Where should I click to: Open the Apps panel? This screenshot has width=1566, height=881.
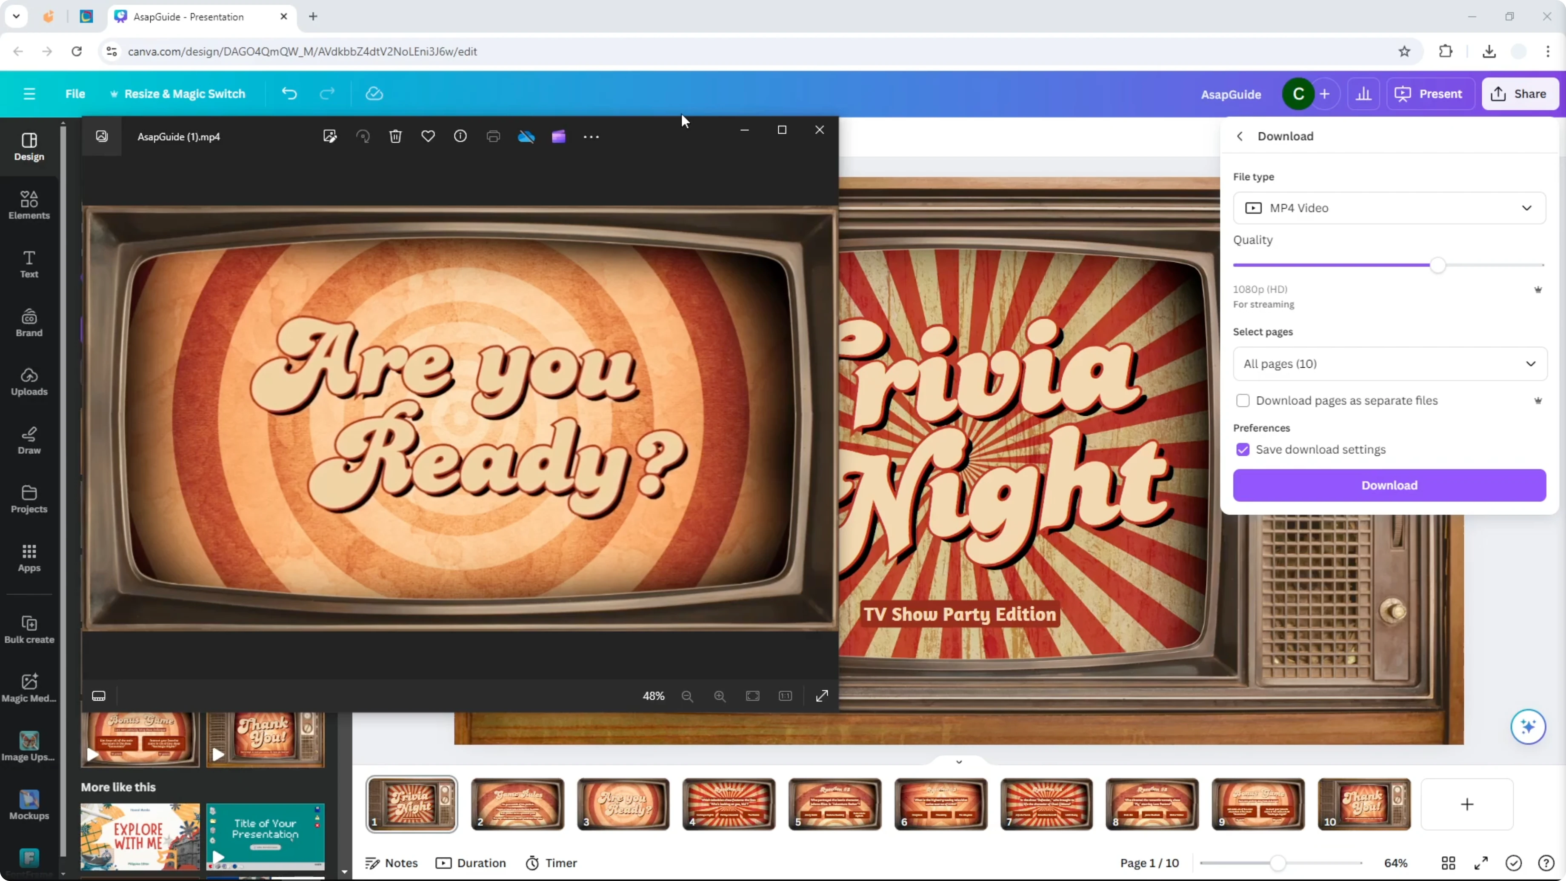29,558
